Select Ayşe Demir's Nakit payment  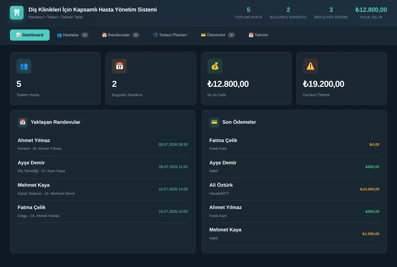[x=294, y=167]
